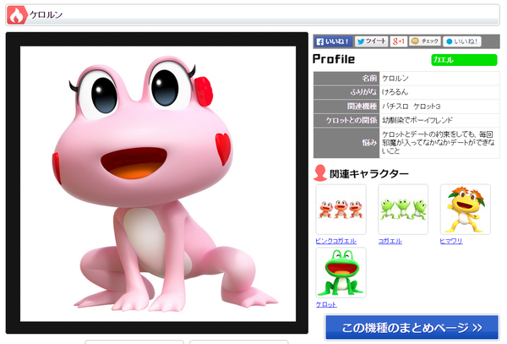Select the 関連機種 value パチスロ ケロット3
The height and width of the screenshot is (344, 507).
(412, 106)
